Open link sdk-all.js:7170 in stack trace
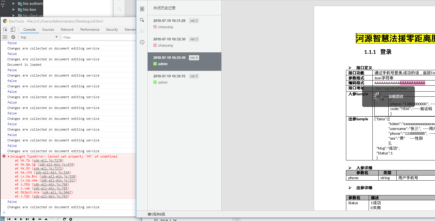The height and width of the screenshot is (221, 435). click(48, 160)
